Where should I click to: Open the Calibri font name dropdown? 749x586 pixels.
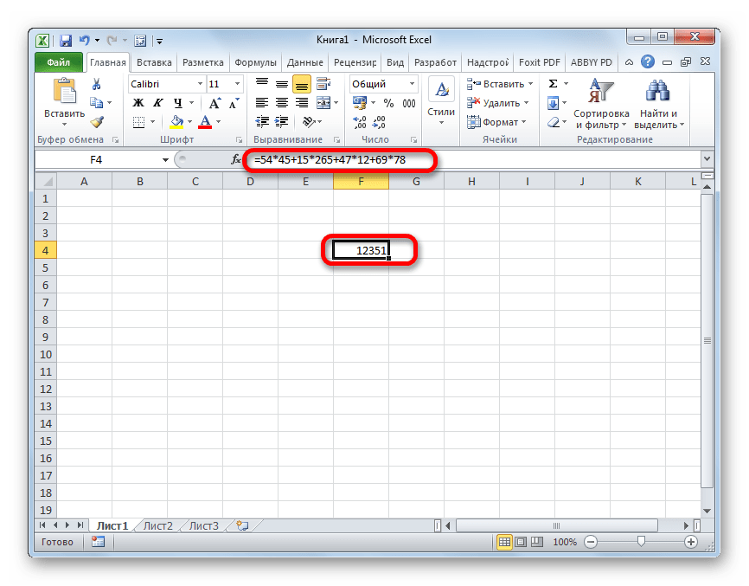tap(200, 84)
